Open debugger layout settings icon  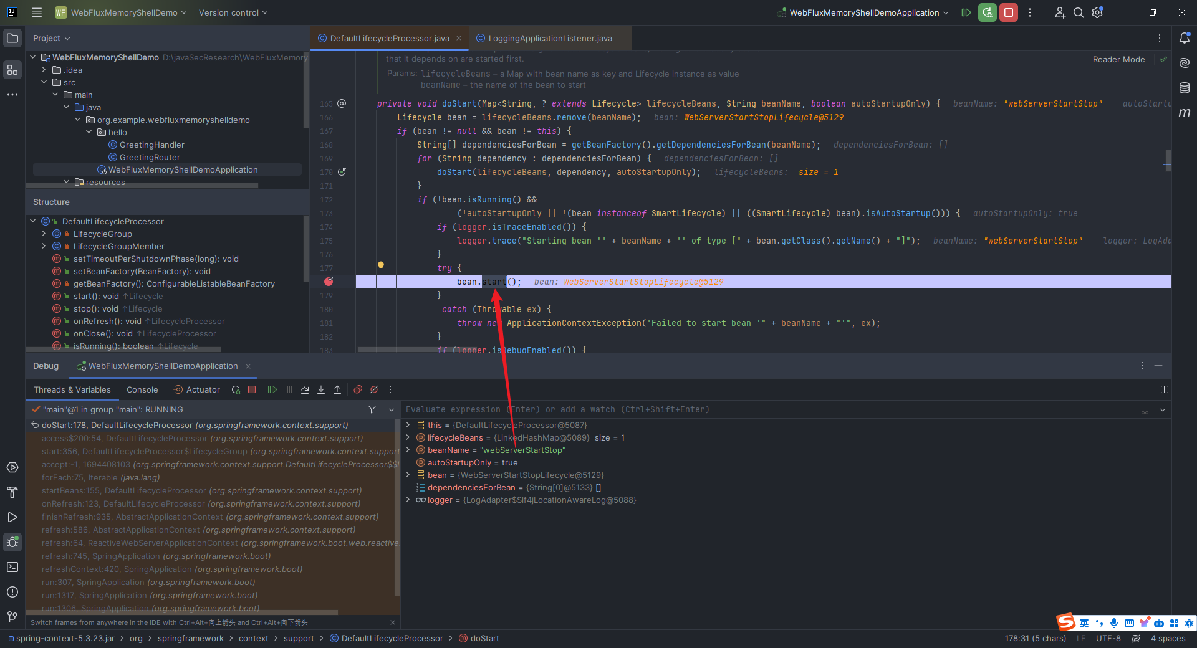pyautogui.click(x=1164, y=389)
